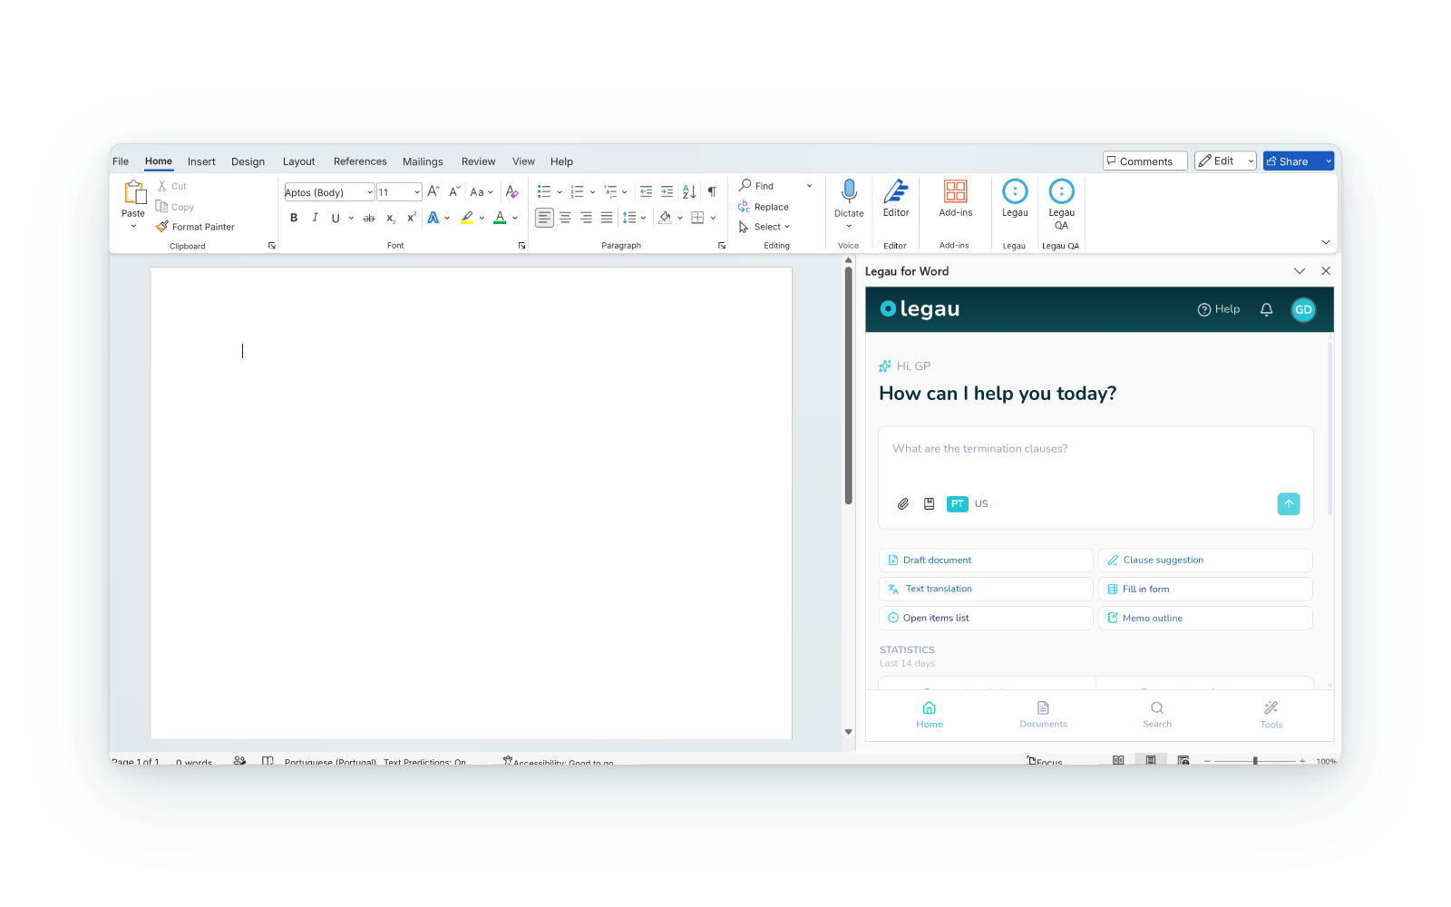Open the Comments button
Screen dimensions: 1451x907
tap(1144, 161)
